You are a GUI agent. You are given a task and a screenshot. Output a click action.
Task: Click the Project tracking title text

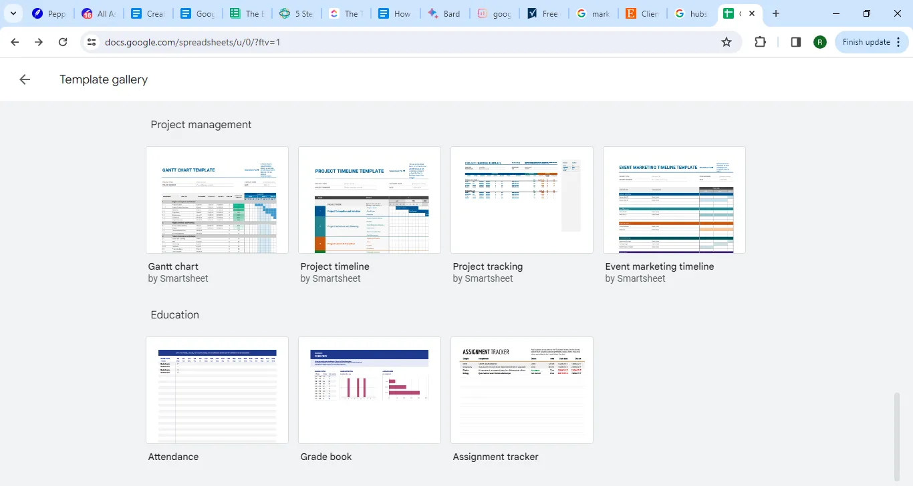[488, 266]
